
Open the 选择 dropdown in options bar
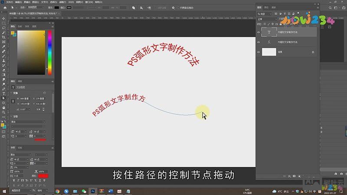36,7
